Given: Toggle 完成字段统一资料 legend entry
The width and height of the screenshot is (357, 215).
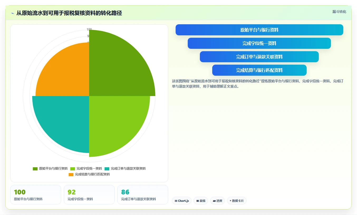Looking at the screenshot, I should pos(86,169).
